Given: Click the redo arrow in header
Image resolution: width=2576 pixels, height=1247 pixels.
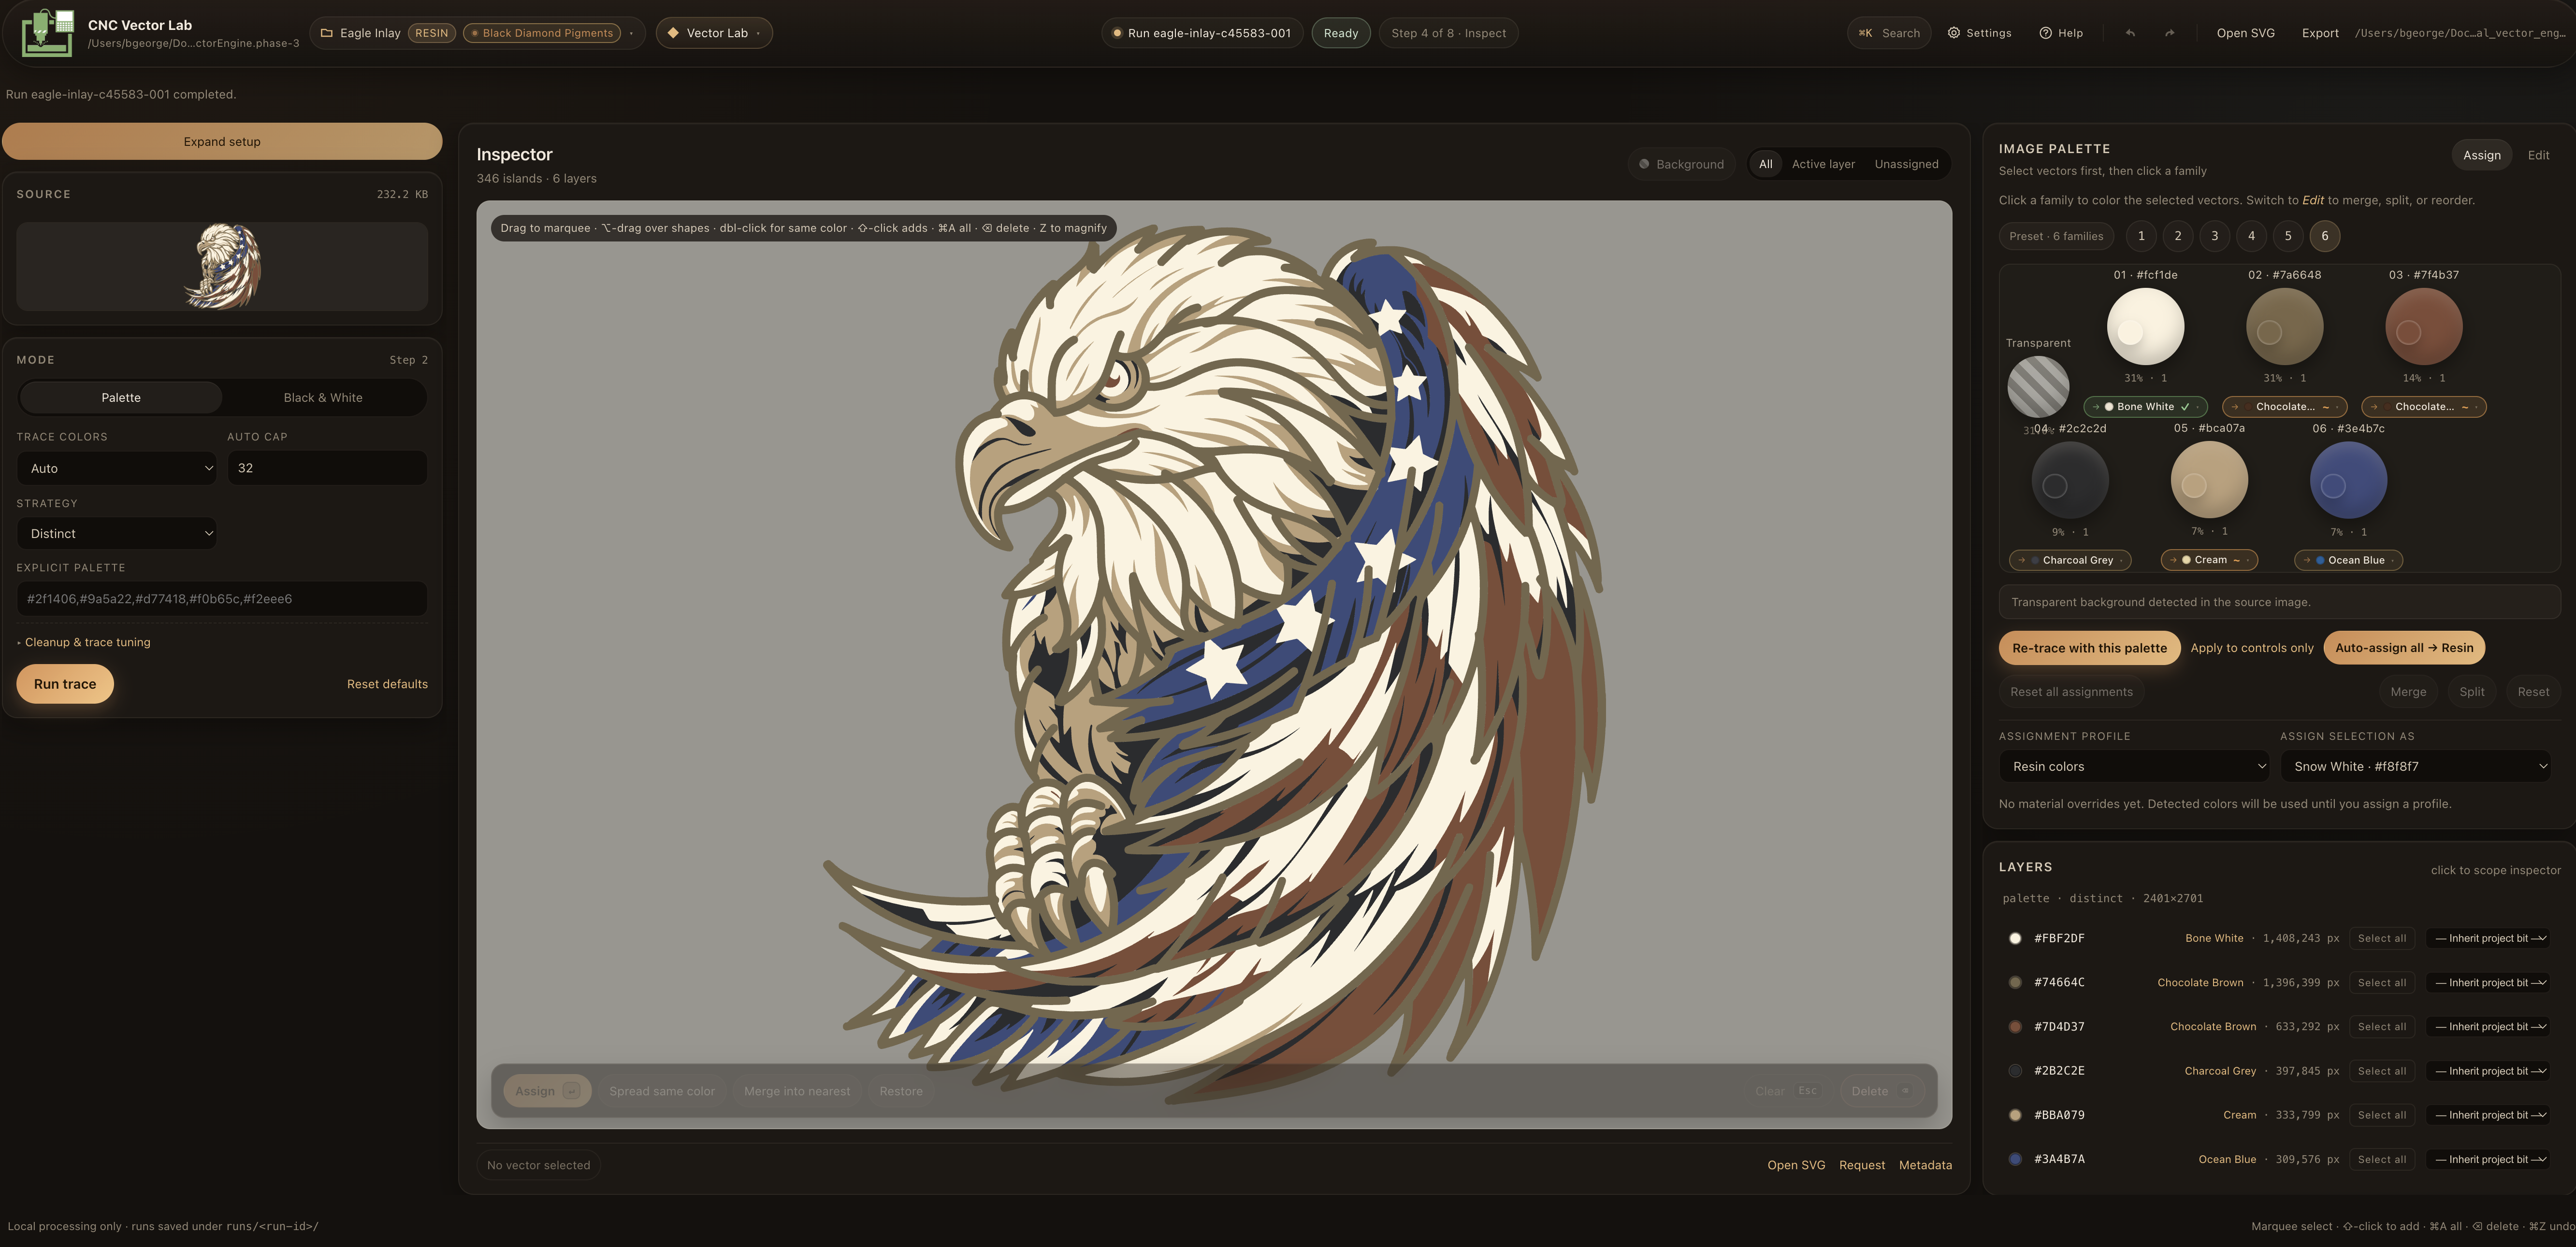Looking at the screenshot, I should point(2169,33).
